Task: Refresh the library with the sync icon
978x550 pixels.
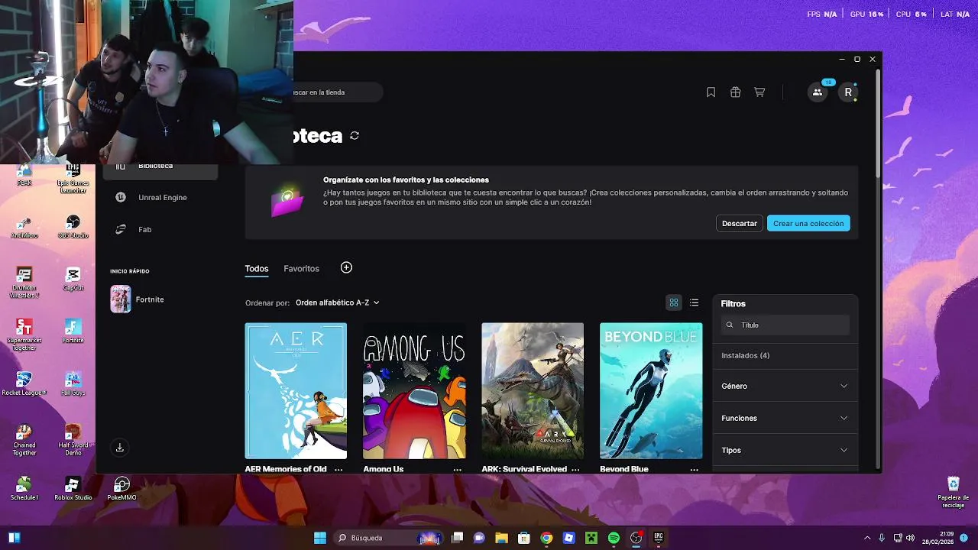Action: pyautogui.click(x=355, y=135)
